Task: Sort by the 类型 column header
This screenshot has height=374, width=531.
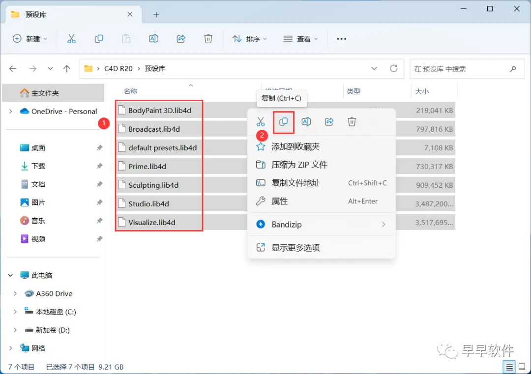Action: [354, 91]
